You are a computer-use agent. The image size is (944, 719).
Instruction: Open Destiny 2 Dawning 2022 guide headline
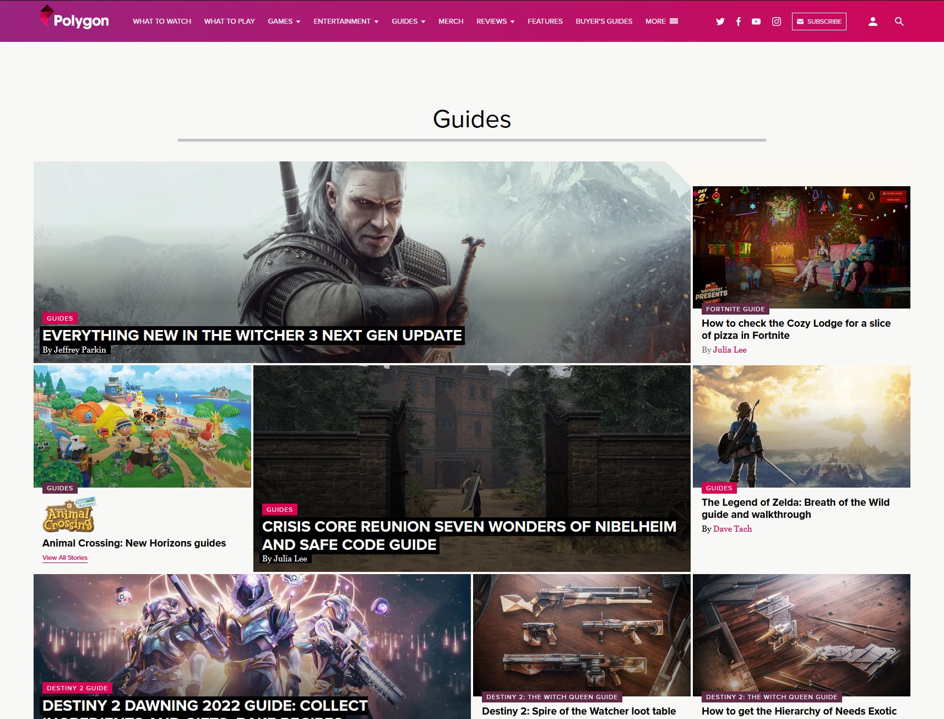(205, 708)
